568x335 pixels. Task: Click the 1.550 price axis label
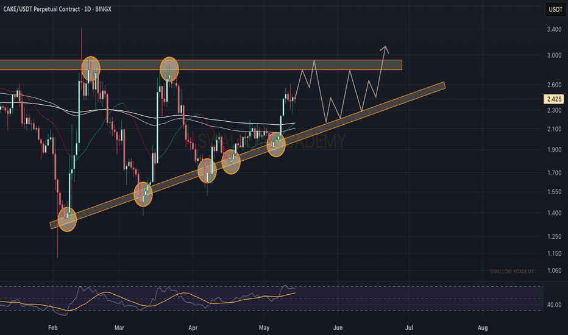pos(554,192)
